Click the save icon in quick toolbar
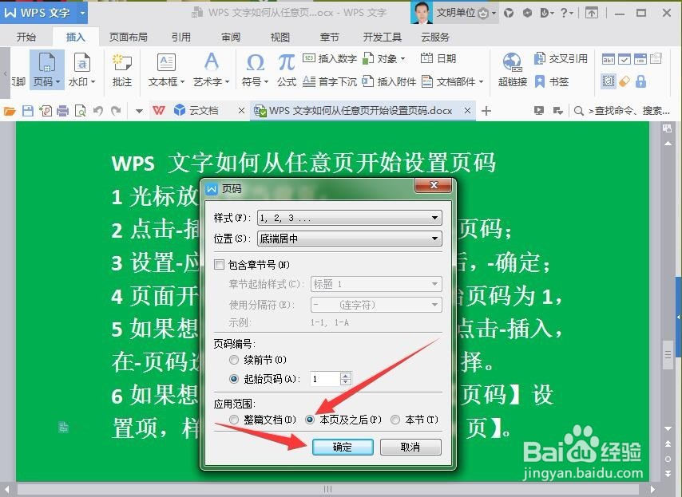682x497 pixels. [x=28, y=111]
